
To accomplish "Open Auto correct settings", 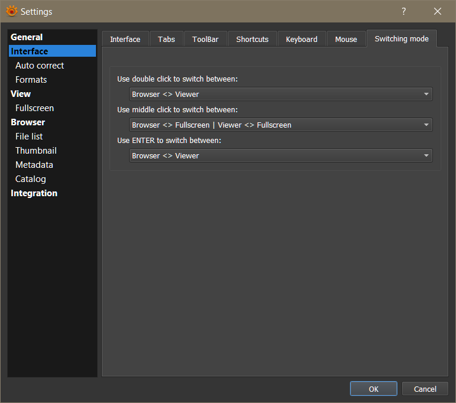I will pos(40,66).
